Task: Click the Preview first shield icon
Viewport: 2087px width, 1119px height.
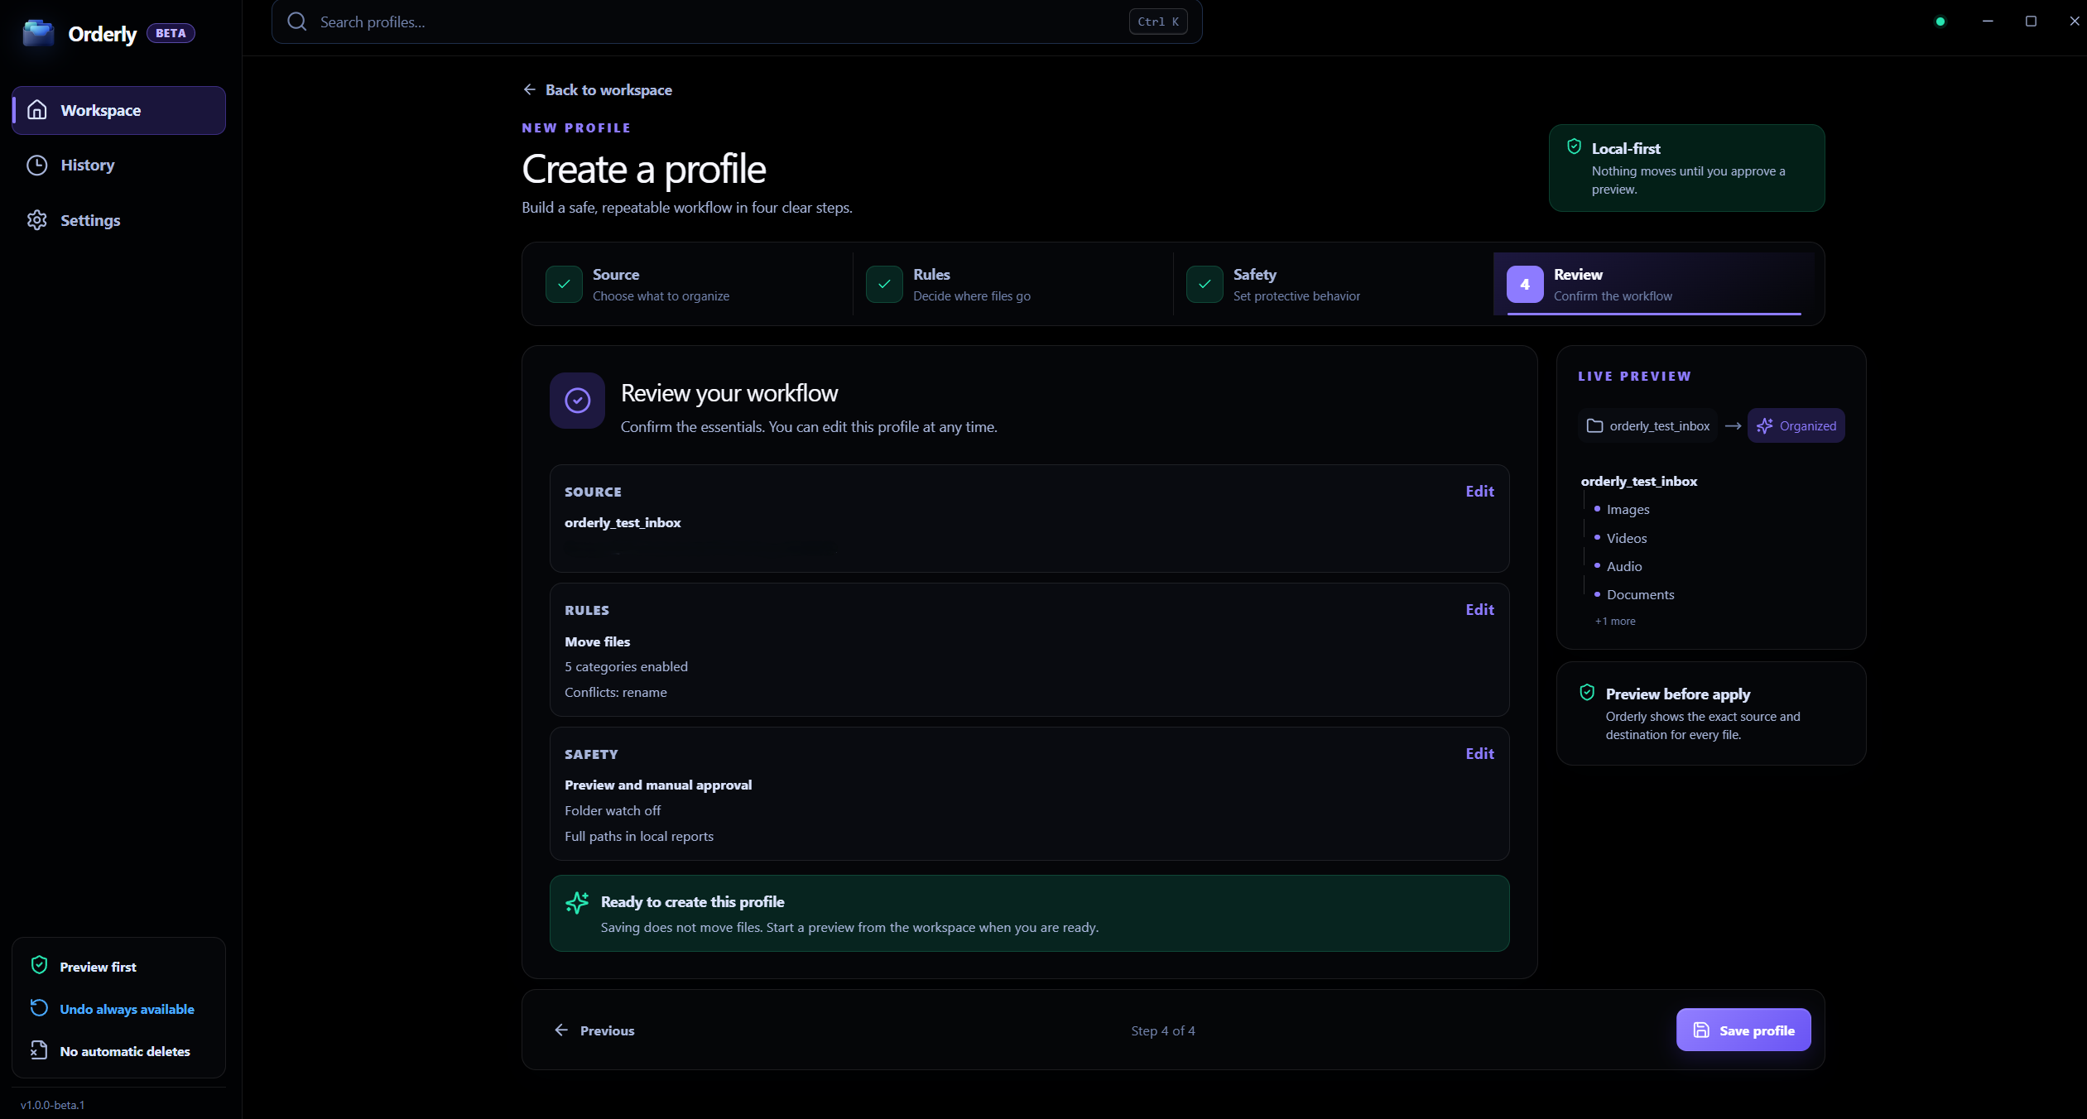Action: tap(39, 965)
